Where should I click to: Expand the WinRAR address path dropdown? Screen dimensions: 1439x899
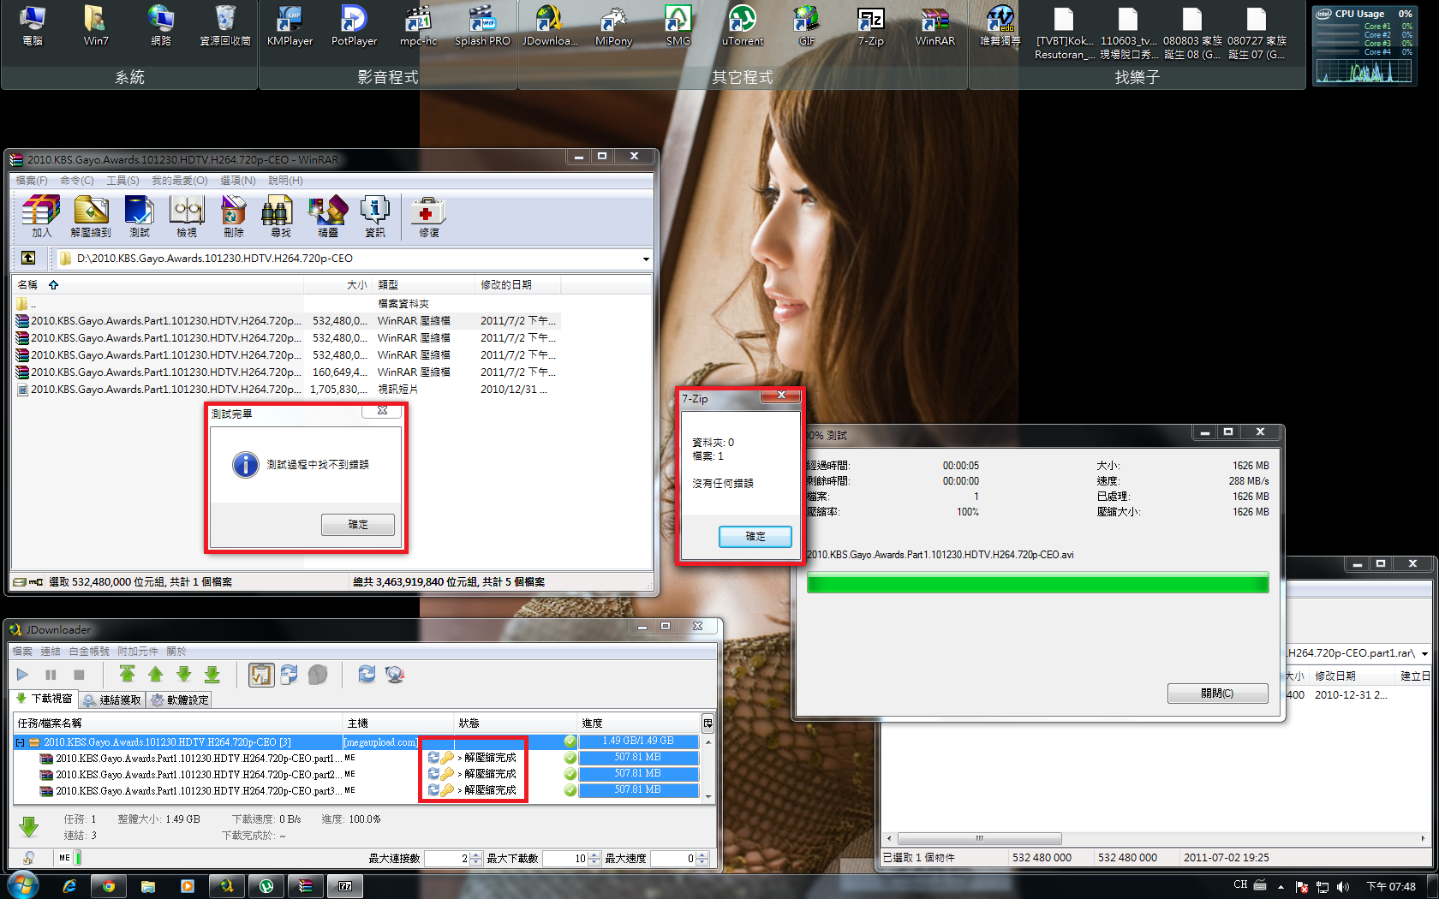(646, 259)
